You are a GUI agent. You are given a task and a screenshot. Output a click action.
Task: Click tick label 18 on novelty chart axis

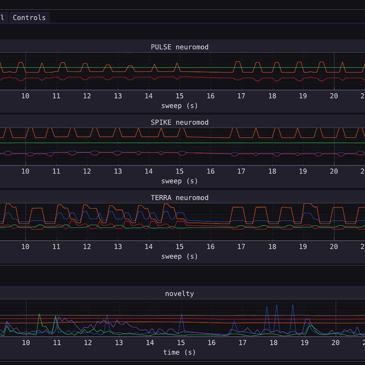pyautogui.click(x=273, y=343)
